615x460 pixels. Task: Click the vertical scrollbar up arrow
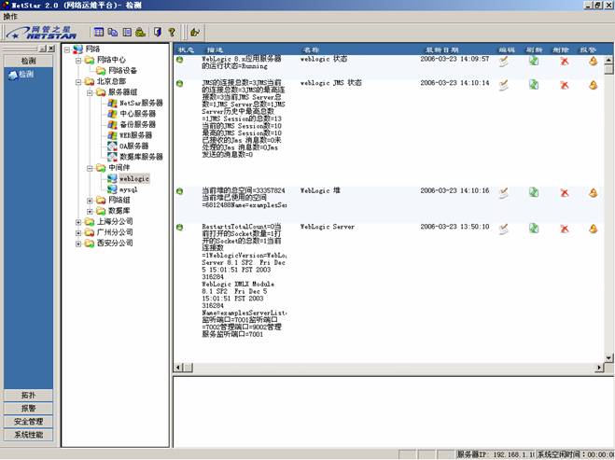coord(608,60)
